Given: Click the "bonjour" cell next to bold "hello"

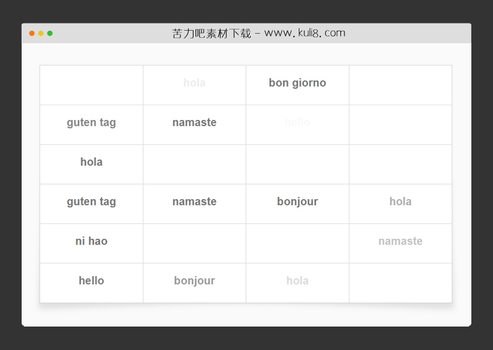Looking at the screenshot, I should click(x=194, y=281).
